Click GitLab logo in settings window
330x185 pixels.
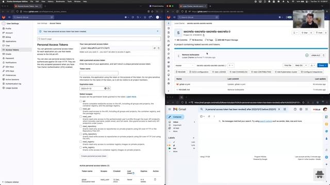[4, 17]
